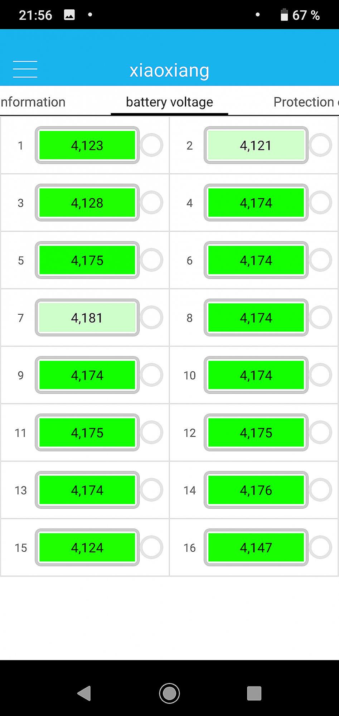Tap the battery icon showing 67 %
This screenshot has height=716, width=339.
click(x=284, y=15)
